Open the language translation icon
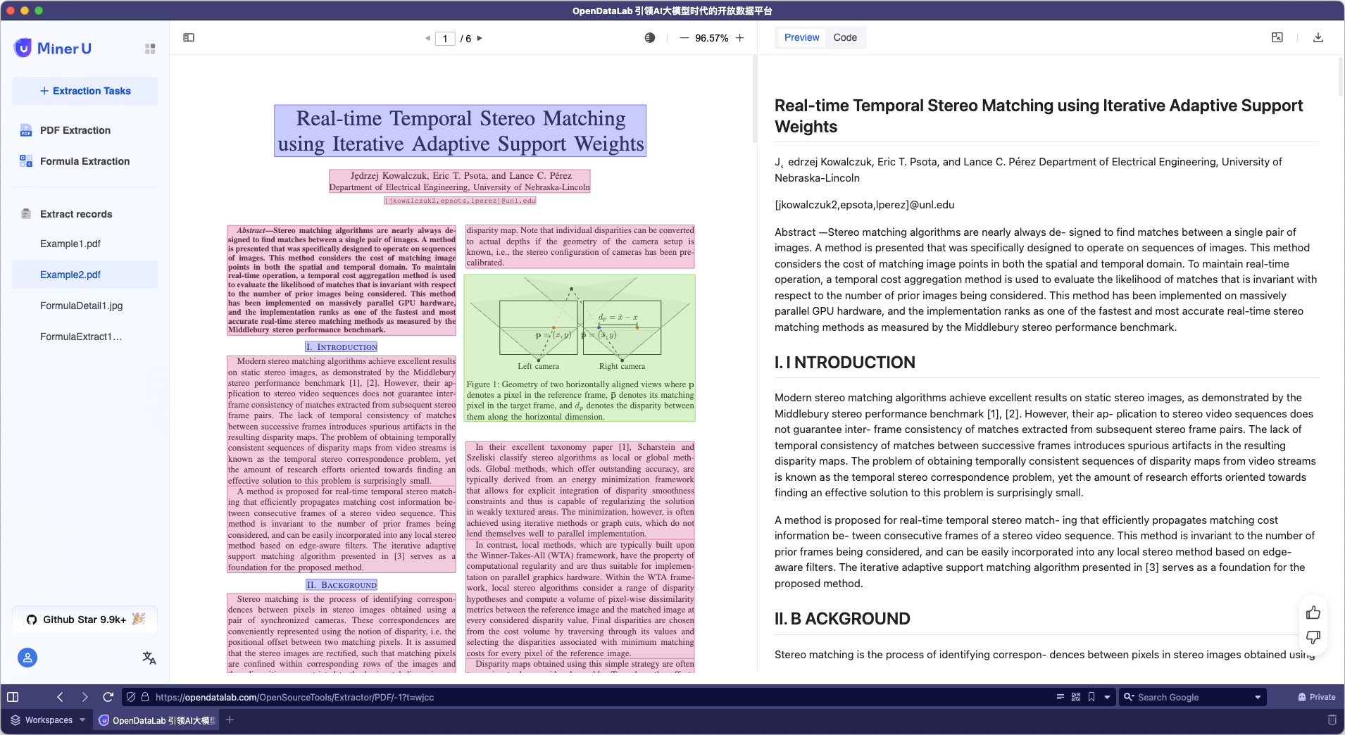 [x=149, y=658]
